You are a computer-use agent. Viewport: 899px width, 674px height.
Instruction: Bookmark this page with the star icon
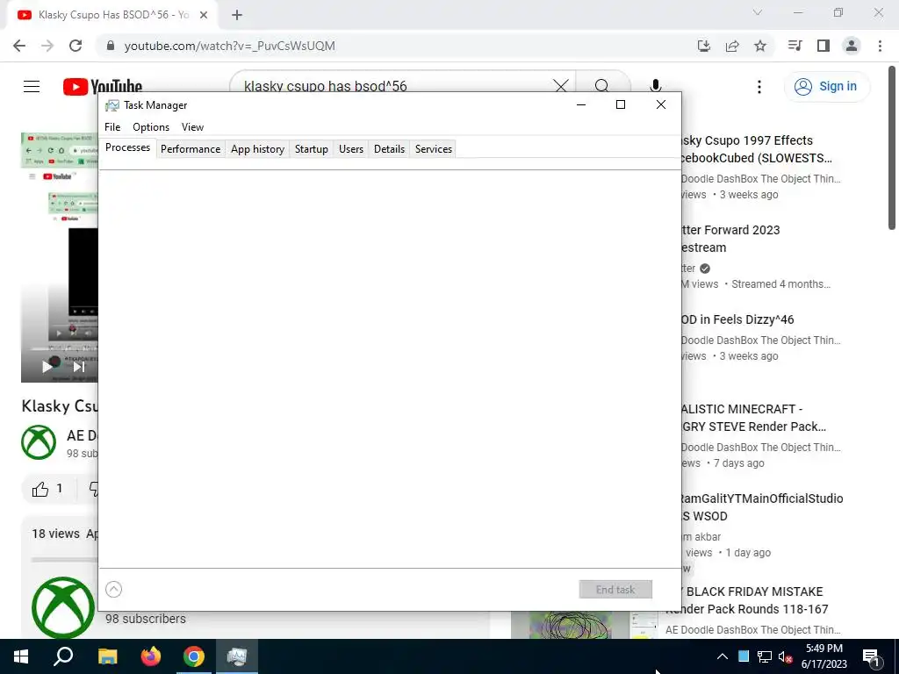[760, 46]
